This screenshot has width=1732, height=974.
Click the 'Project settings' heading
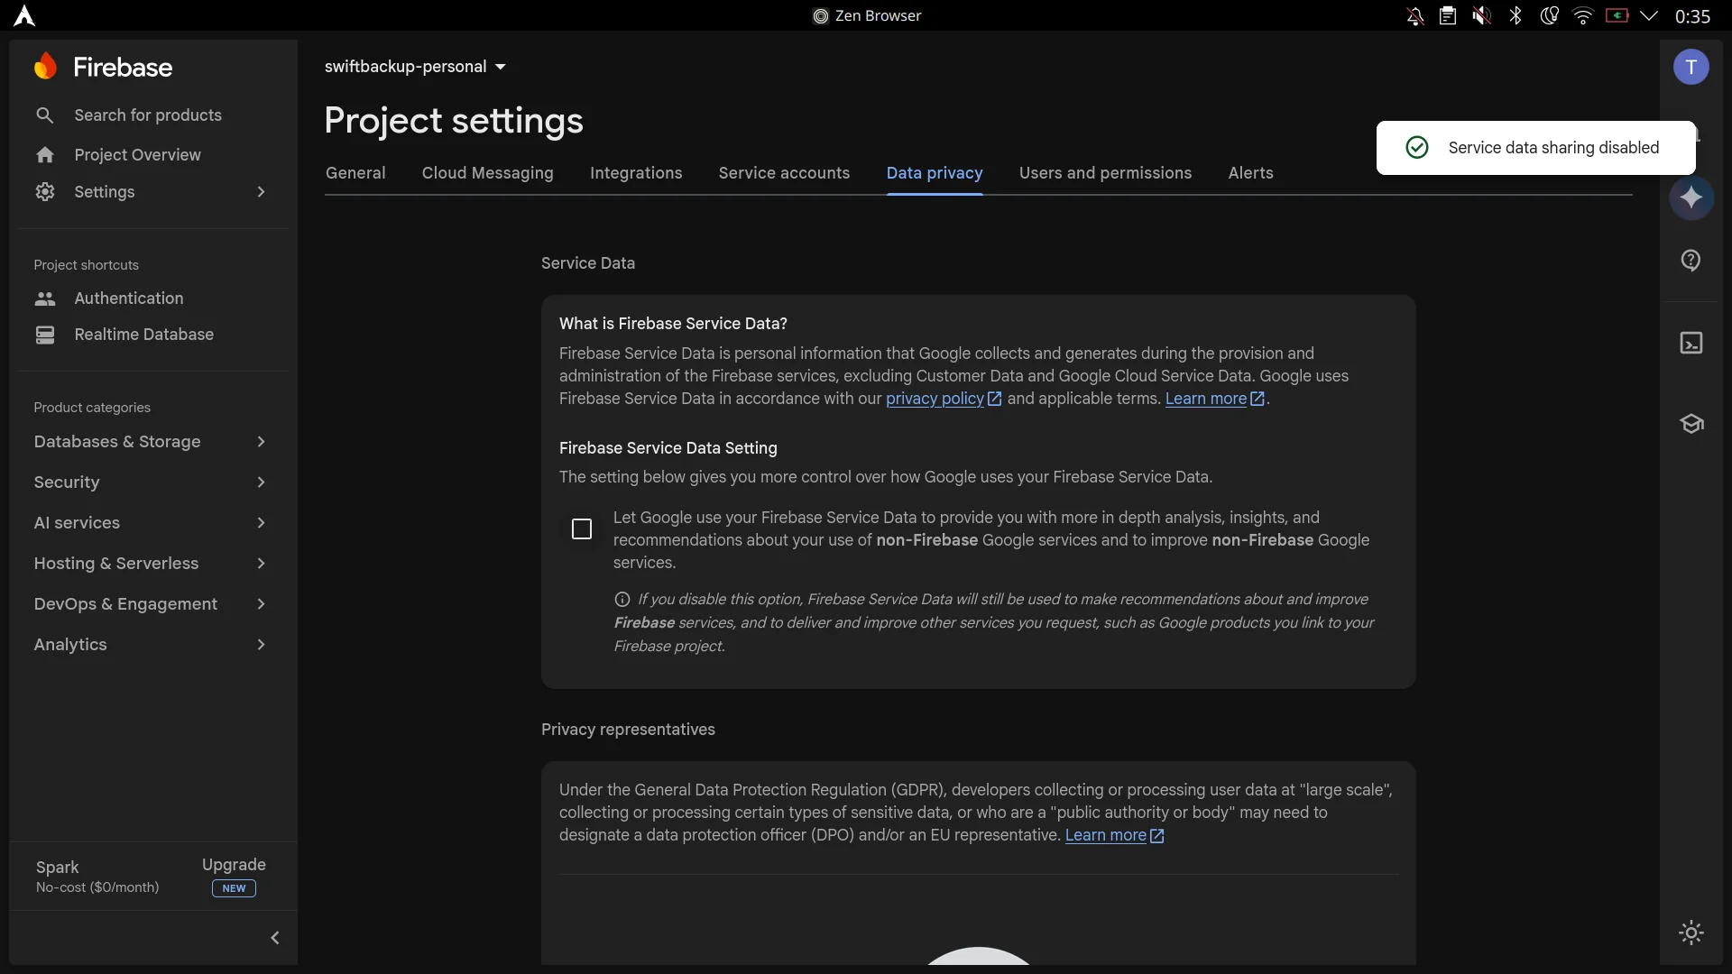pos(454,121)
